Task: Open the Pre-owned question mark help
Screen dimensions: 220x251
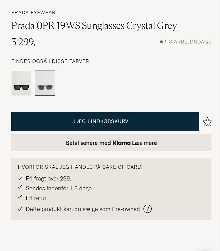Action: [x=148, y=209]
